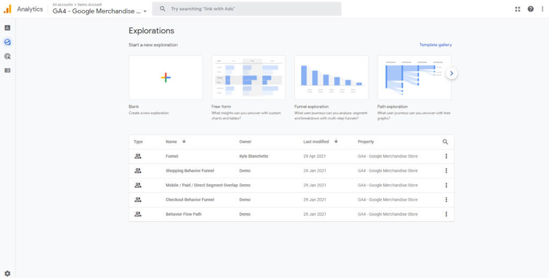Open the Reports icon in left sidebar

tap(8, 28)
